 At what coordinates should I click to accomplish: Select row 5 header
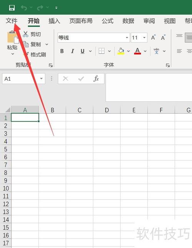pos(5,149)
